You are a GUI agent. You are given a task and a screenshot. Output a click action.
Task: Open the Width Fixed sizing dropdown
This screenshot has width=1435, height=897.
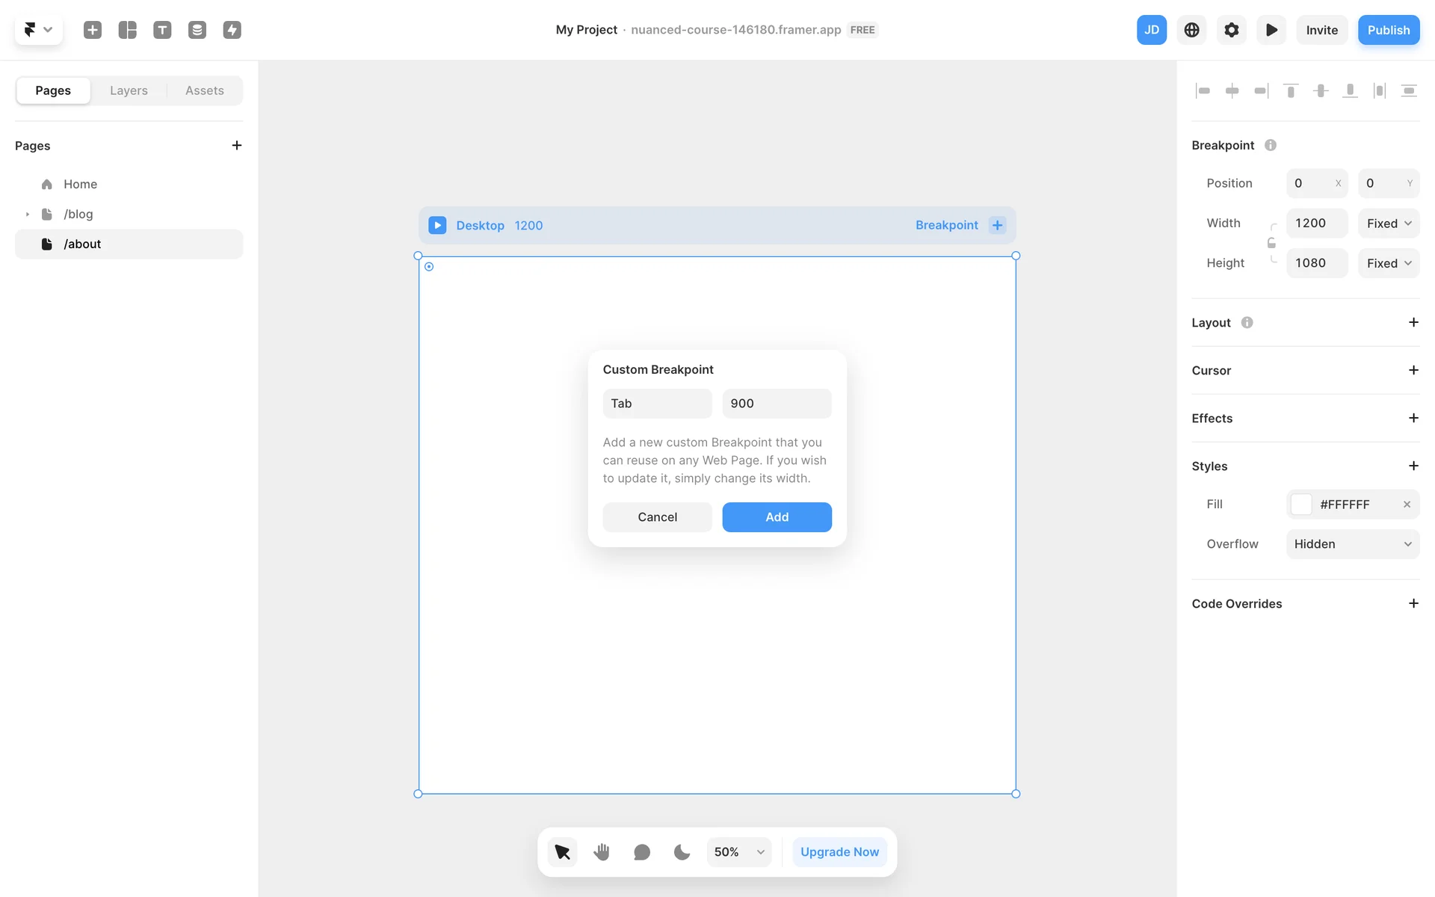(1389, 223)
